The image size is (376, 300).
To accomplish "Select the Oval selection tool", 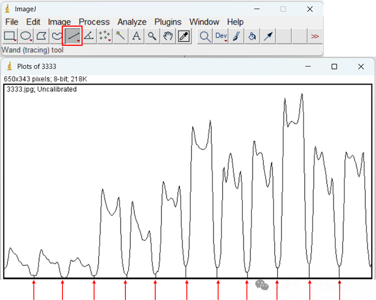I will click(x=26, y=36).
